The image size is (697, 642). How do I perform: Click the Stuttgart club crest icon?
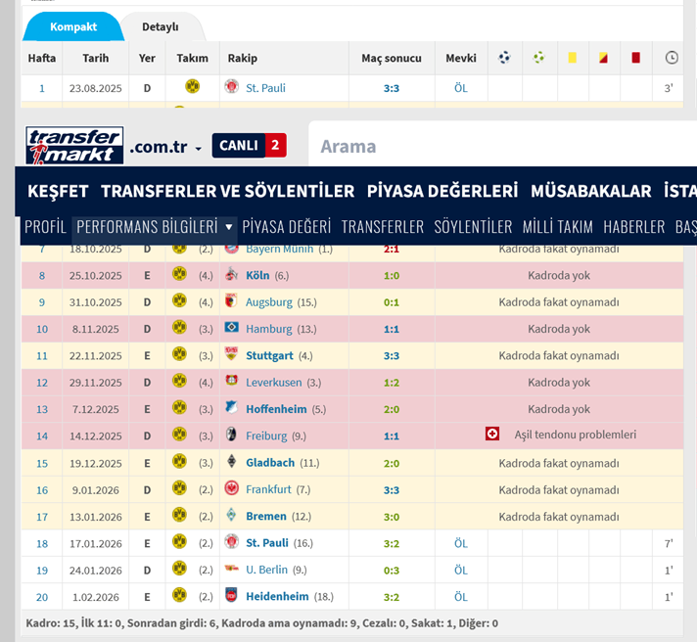click(232, 356)
